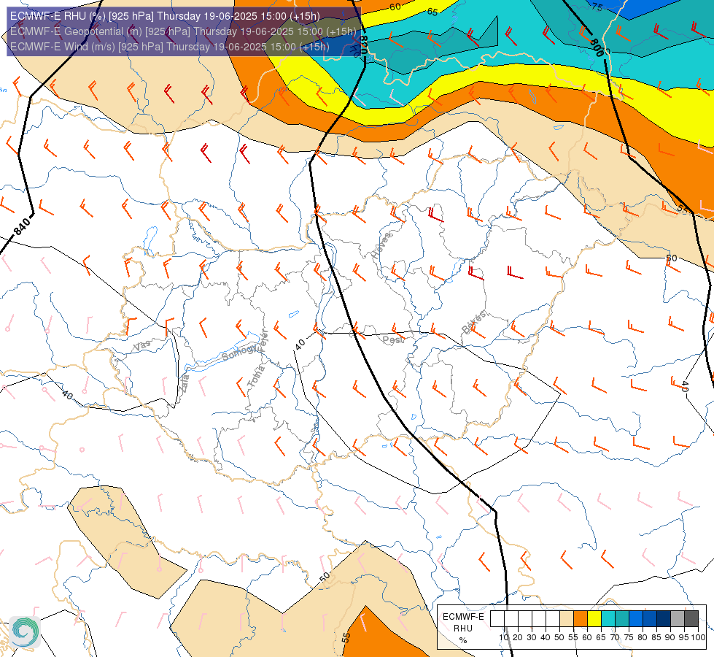Pick the dark gray 95-100% legend swatch
The height and width of the screenshot is (657, 714).
(691, 618)
